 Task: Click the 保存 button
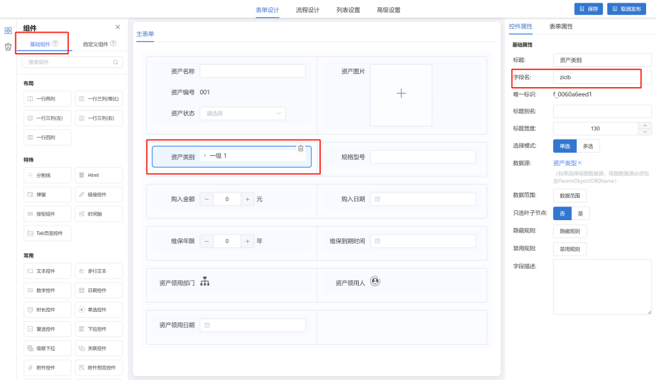coord(588,9)
